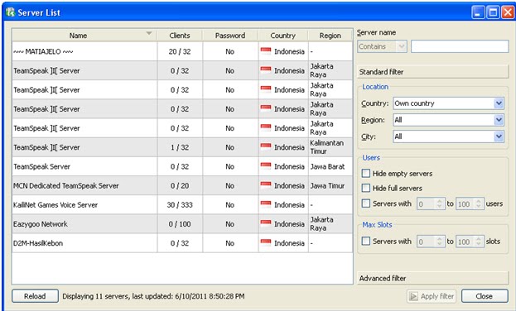The image size is (516, 311).
Task: Click the Indonesia text in Eazygoo Network row
Action: pos(289,223)
